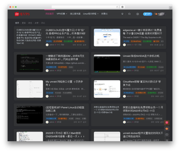The height and width of the screenshot is (152, 180).
Task: Click WordPress tag on edgeone.ai post
Action: click(x=136, y=41)
